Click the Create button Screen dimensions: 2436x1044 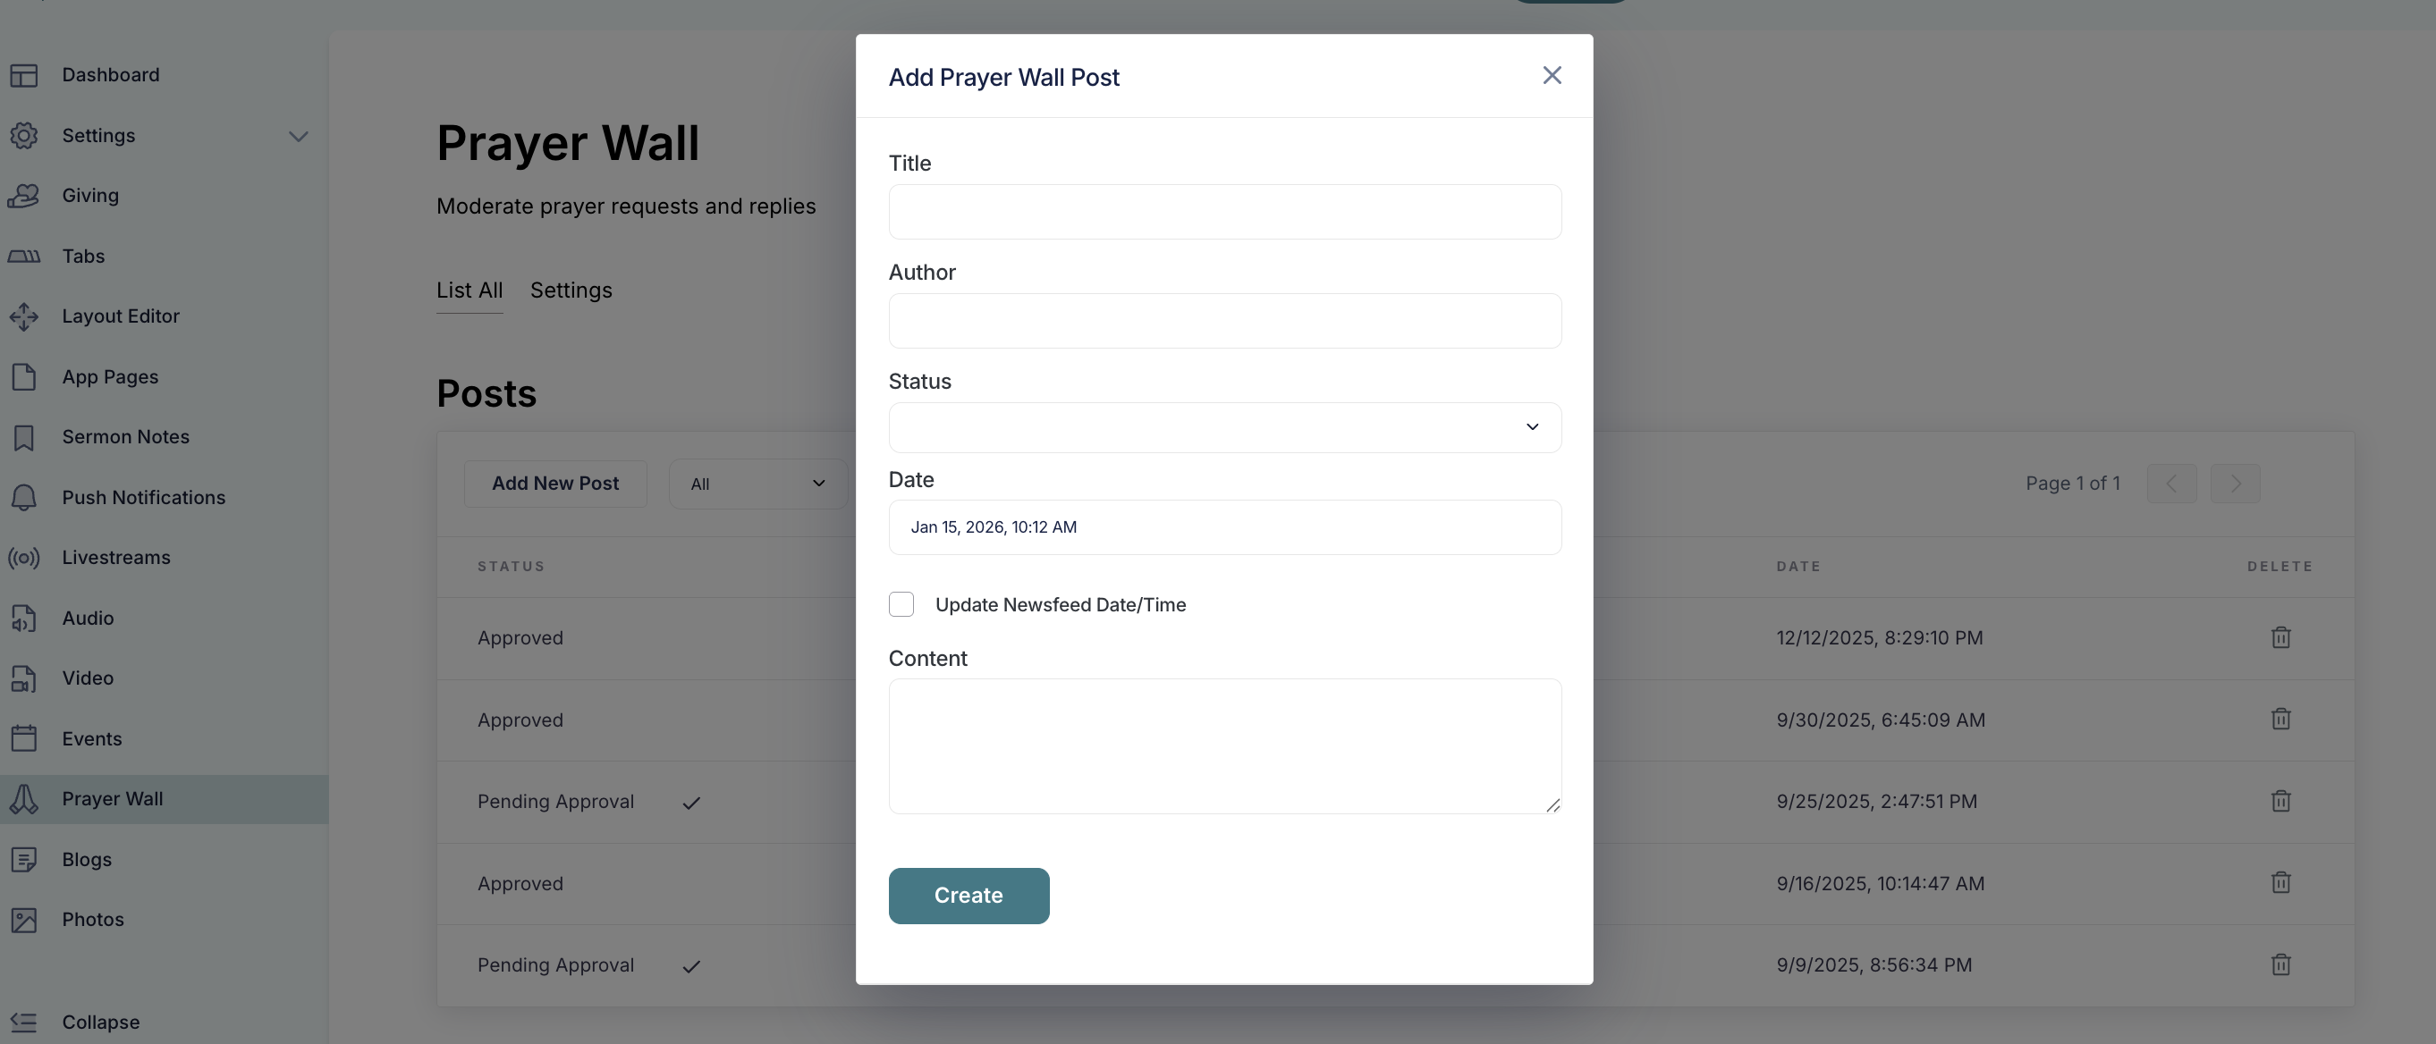point(968,896)
